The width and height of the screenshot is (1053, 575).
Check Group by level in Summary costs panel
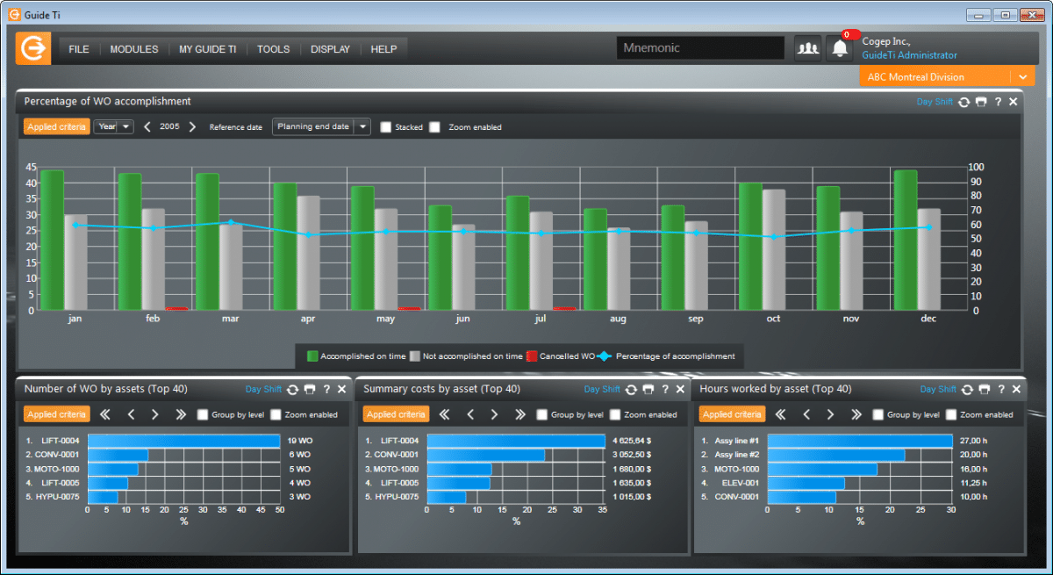pos(541,414)
